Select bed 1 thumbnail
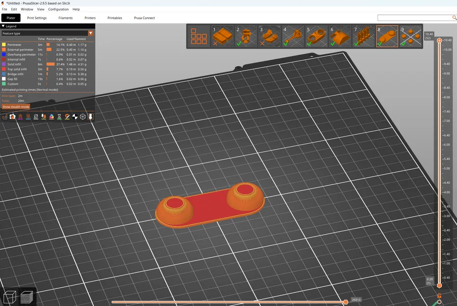This screenshot has height=306, width=457. coord(222,36)
